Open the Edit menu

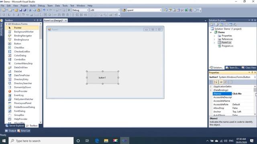(9, 6)
